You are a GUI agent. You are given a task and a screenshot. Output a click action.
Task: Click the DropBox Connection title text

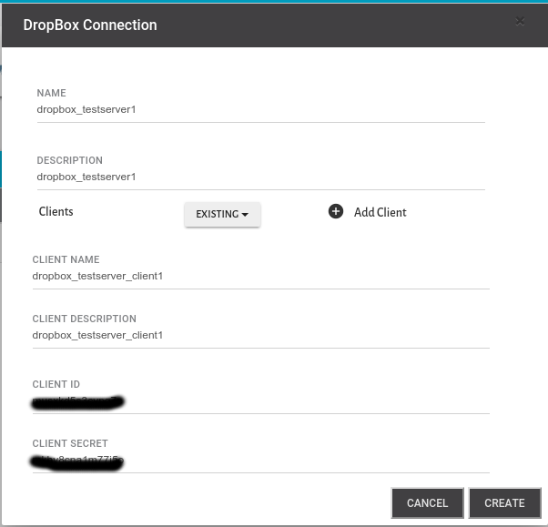90,25
